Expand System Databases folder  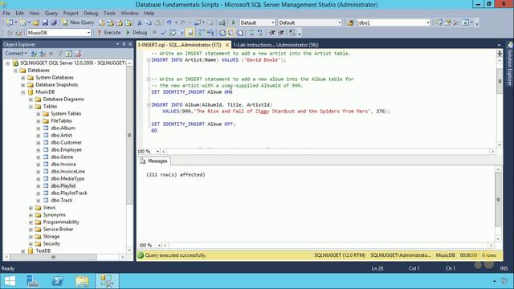pos(23,78)
